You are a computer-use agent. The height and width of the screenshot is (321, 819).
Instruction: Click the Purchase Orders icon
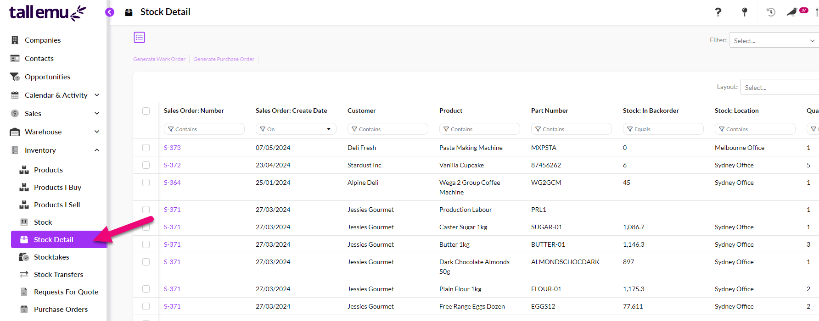24,309
